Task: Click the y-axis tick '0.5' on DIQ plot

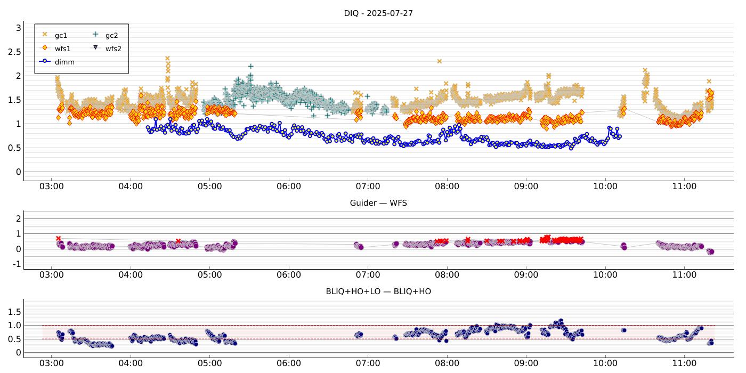Action: 13,148
